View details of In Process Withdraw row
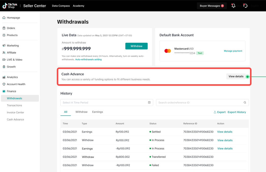Image resolution: width=266 pixels, height=172 pixels. [x=225, y=140]
